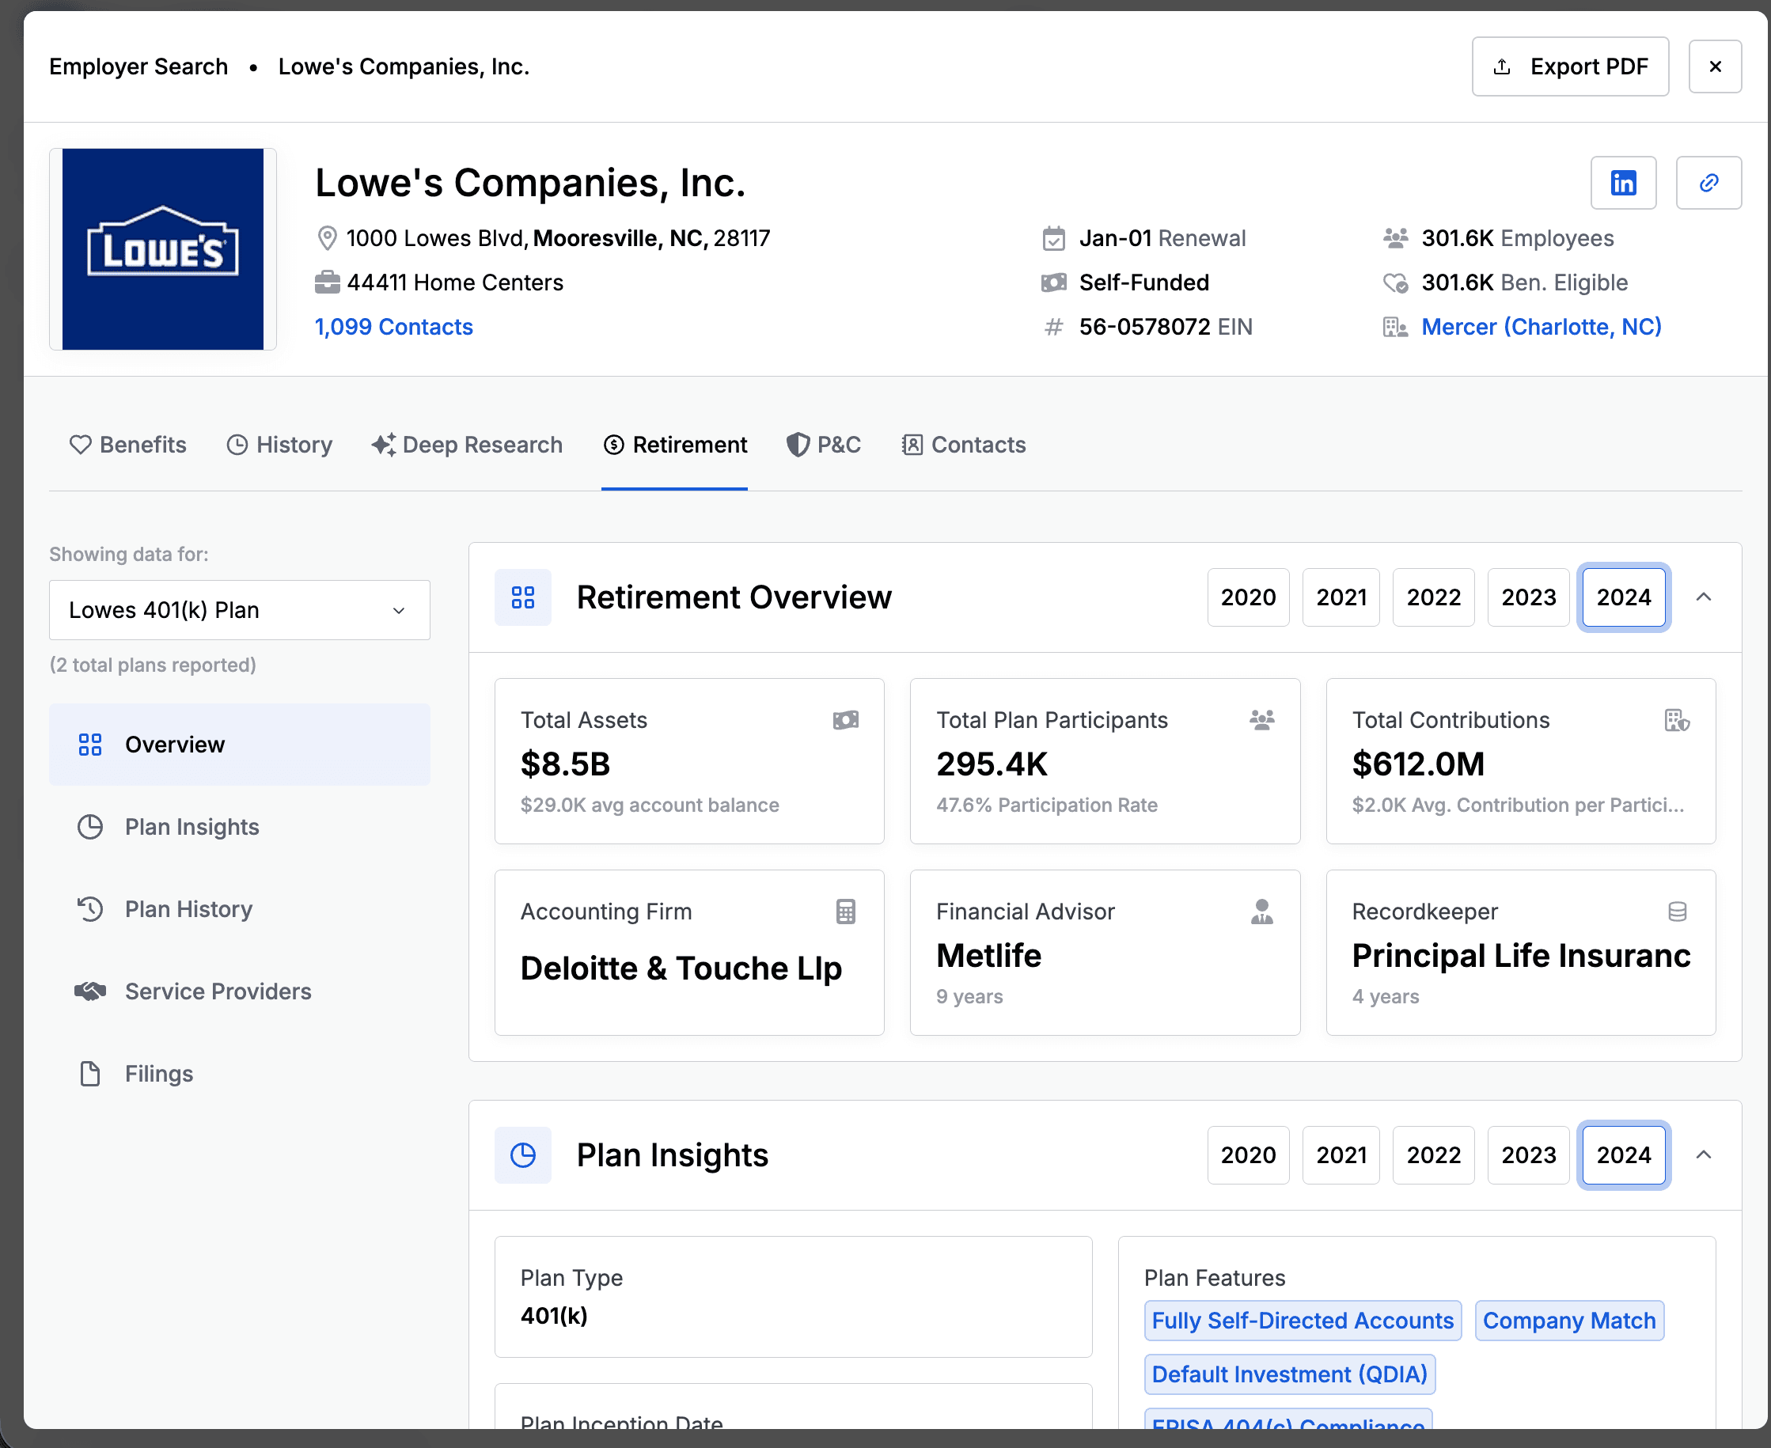Click the Plan Insights pie chart icon
Viewport: 1771px width, 1448px height.
pos(523,1154)
